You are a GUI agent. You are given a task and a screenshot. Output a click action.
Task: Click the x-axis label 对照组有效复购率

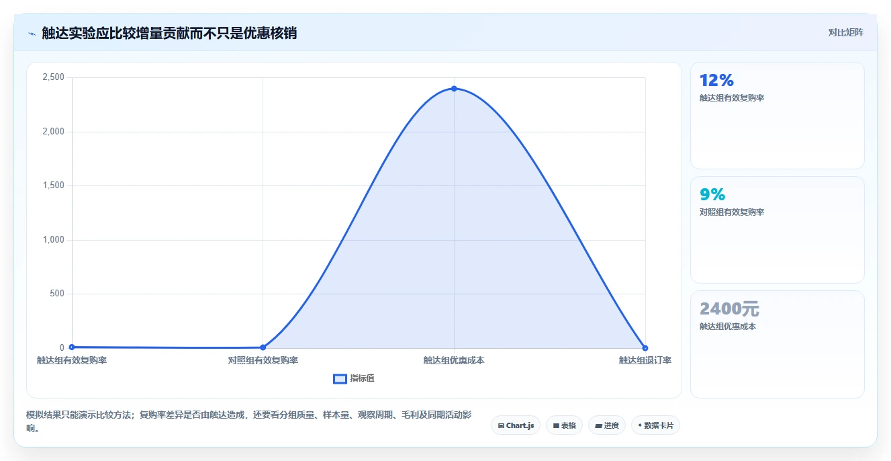click(x=263, y=360)
